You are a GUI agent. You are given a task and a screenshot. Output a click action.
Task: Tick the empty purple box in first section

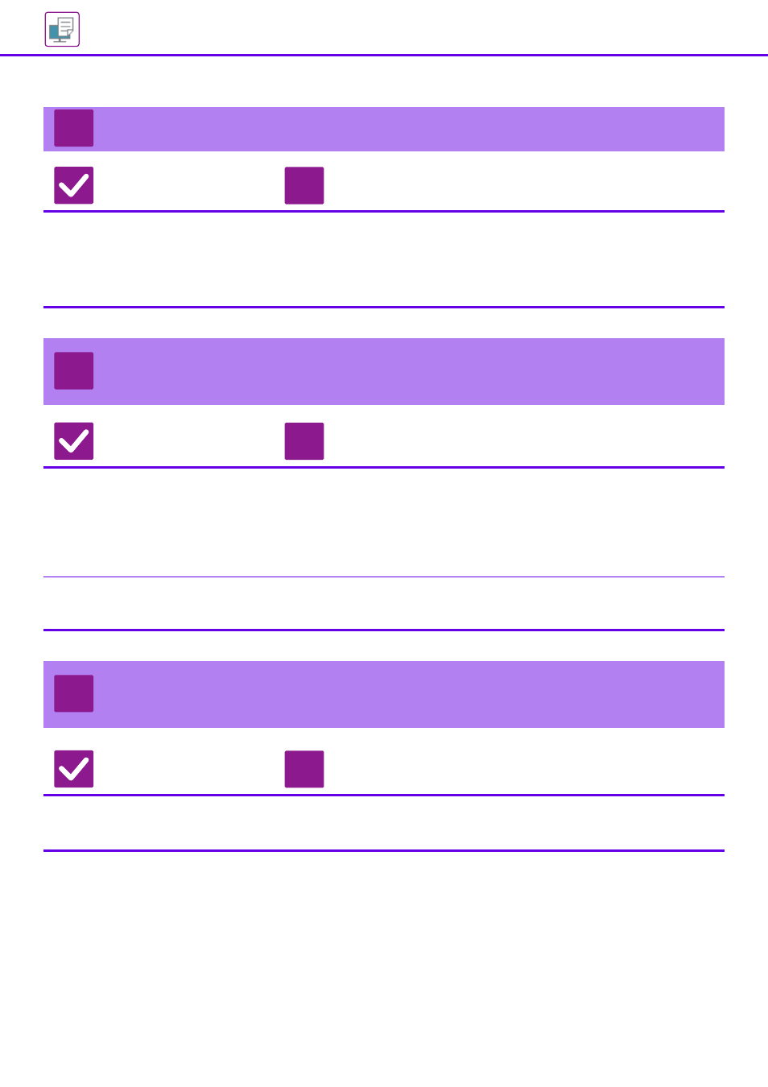coord(304,185)
